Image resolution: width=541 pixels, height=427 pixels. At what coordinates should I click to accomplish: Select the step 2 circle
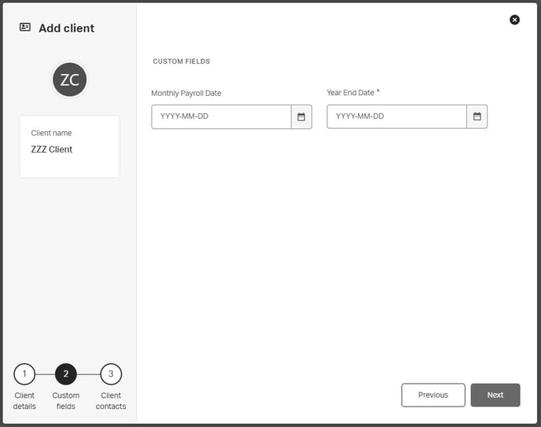(66, 374)
